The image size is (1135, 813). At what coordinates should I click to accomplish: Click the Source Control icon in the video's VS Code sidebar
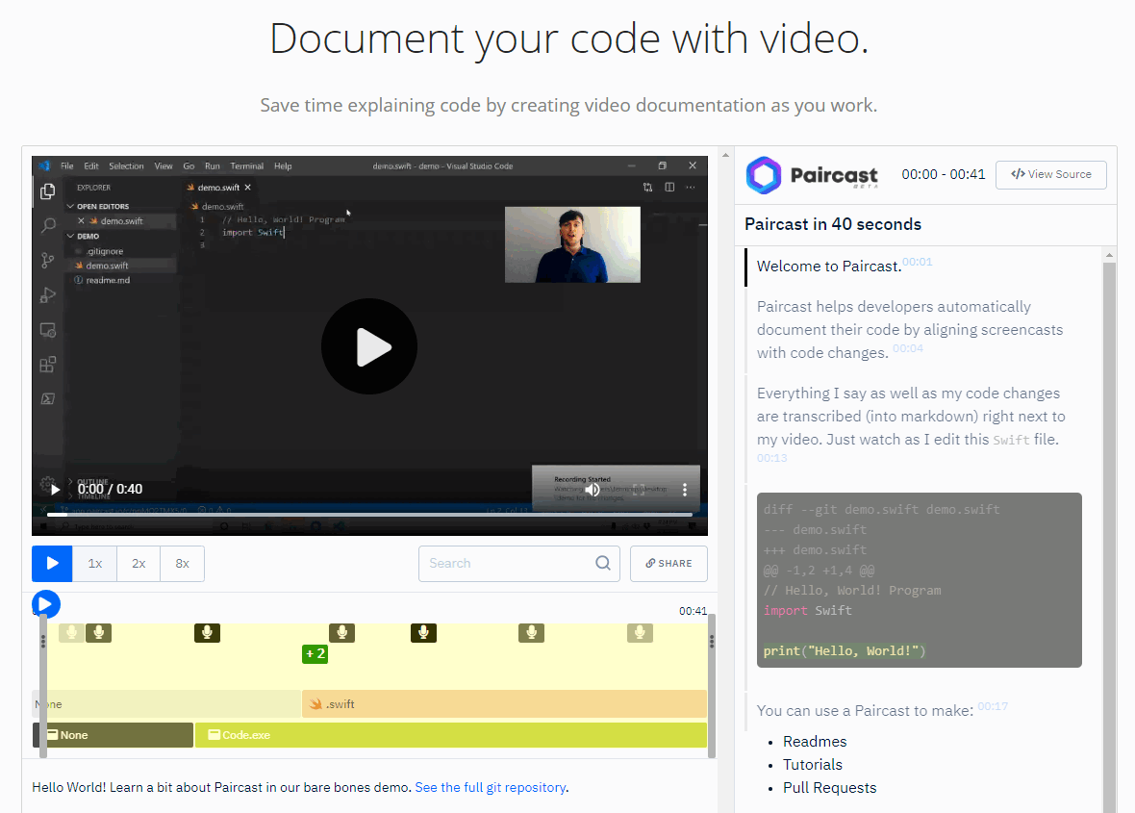click(x=48, y=261)
